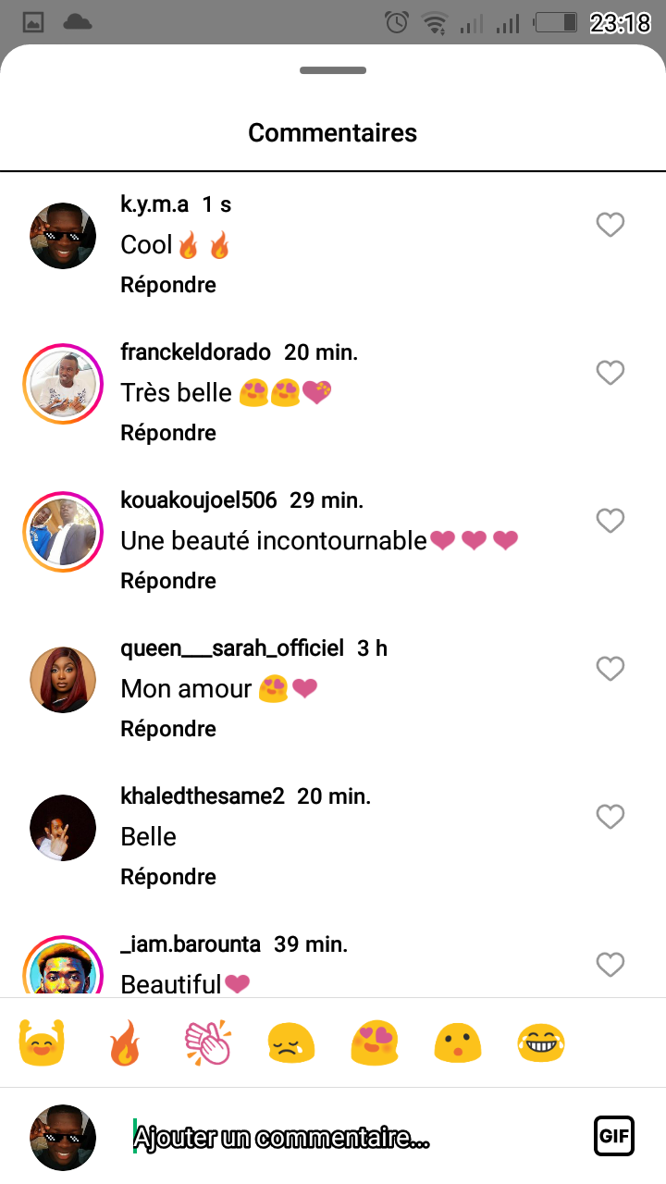Choose the laughing tears emoji
The image size is (666, 1184).
point(541,1044)
